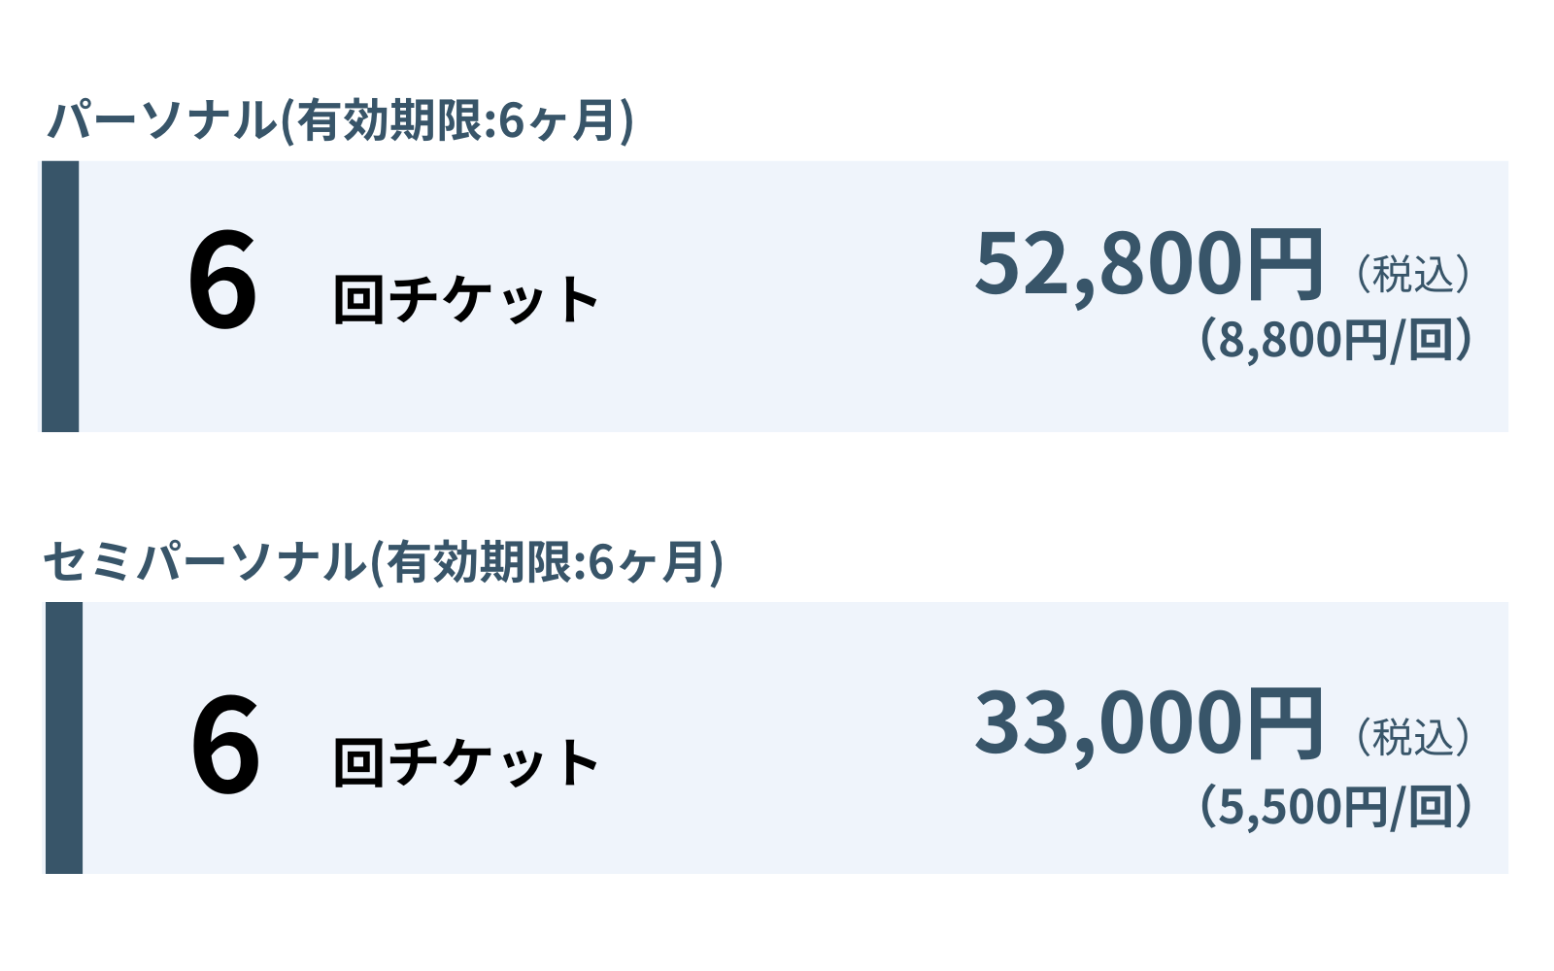The image size is (1554, 971).
Task: Click the 円 character after 33,000
Action: coord(1284,723)
